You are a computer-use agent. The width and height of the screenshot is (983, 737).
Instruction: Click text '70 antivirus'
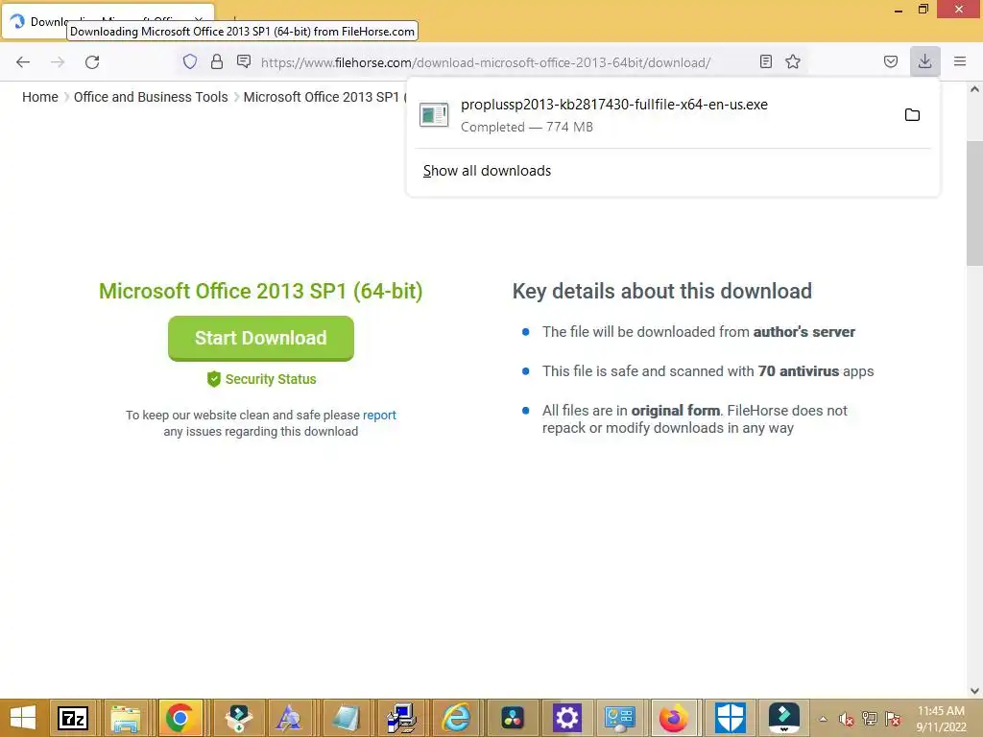tap(798, 371)
